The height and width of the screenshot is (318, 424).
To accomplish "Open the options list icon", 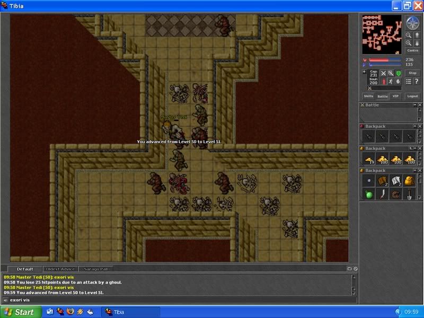I will point(408,82).
